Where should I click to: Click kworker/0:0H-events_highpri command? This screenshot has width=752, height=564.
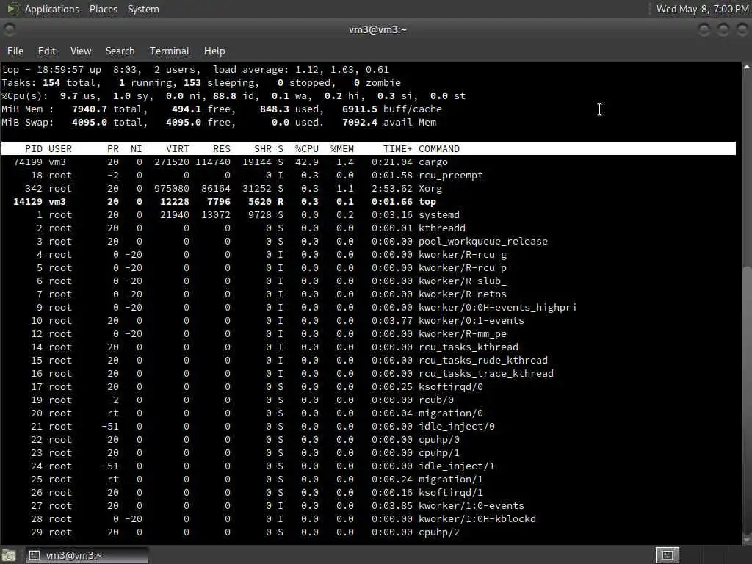point(497,308)
